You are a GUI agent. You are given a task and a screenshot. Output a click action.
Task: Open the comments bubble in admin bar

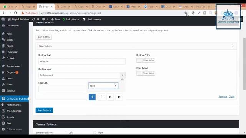45,19
